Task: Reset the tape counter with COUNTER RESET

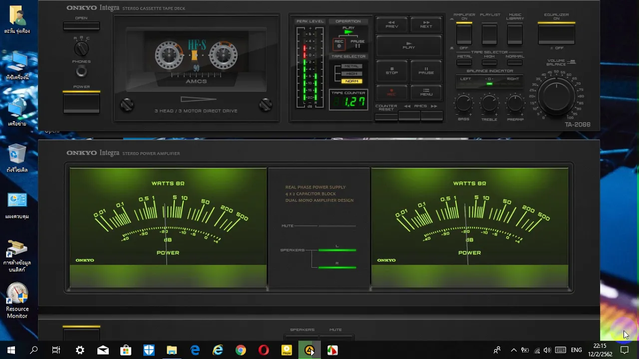Action: tap(386, 117)
